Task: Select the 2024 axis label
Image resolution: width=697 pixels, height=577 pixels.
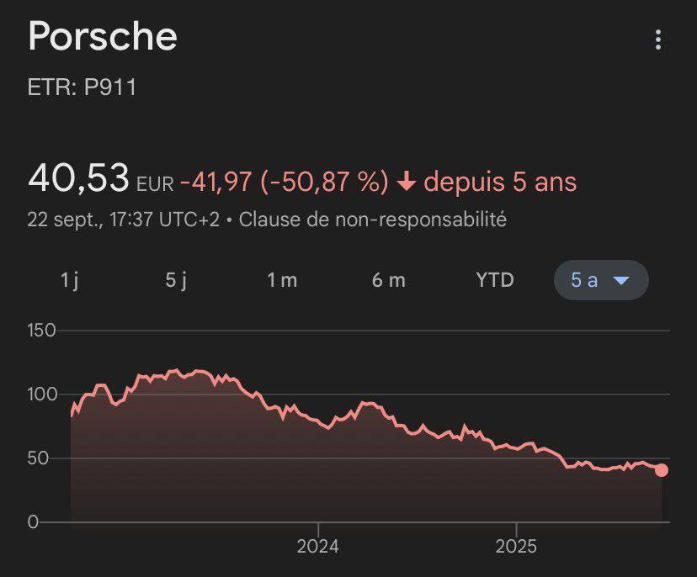Action: coord(317,547)
